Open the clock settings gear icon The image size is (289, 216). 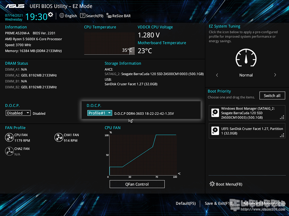click(x=50, y=14)
